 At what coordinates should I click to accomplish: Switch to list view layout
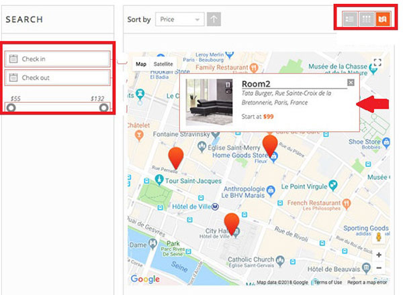[x=349, y=19]
